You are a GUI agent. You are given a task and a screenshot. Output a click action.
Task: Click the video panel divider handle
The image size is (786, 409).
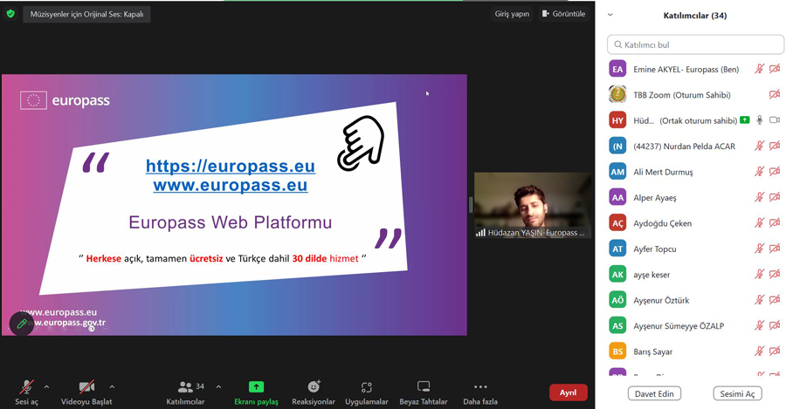470,205
